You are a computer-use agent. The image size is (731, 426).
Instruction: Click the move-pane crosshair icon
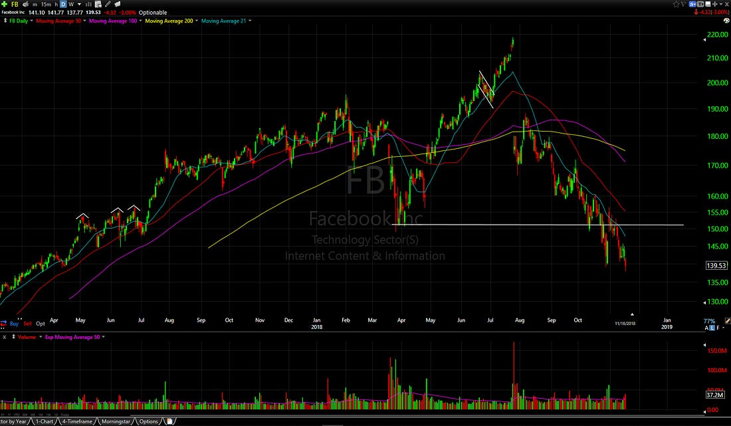click(714, 4)
